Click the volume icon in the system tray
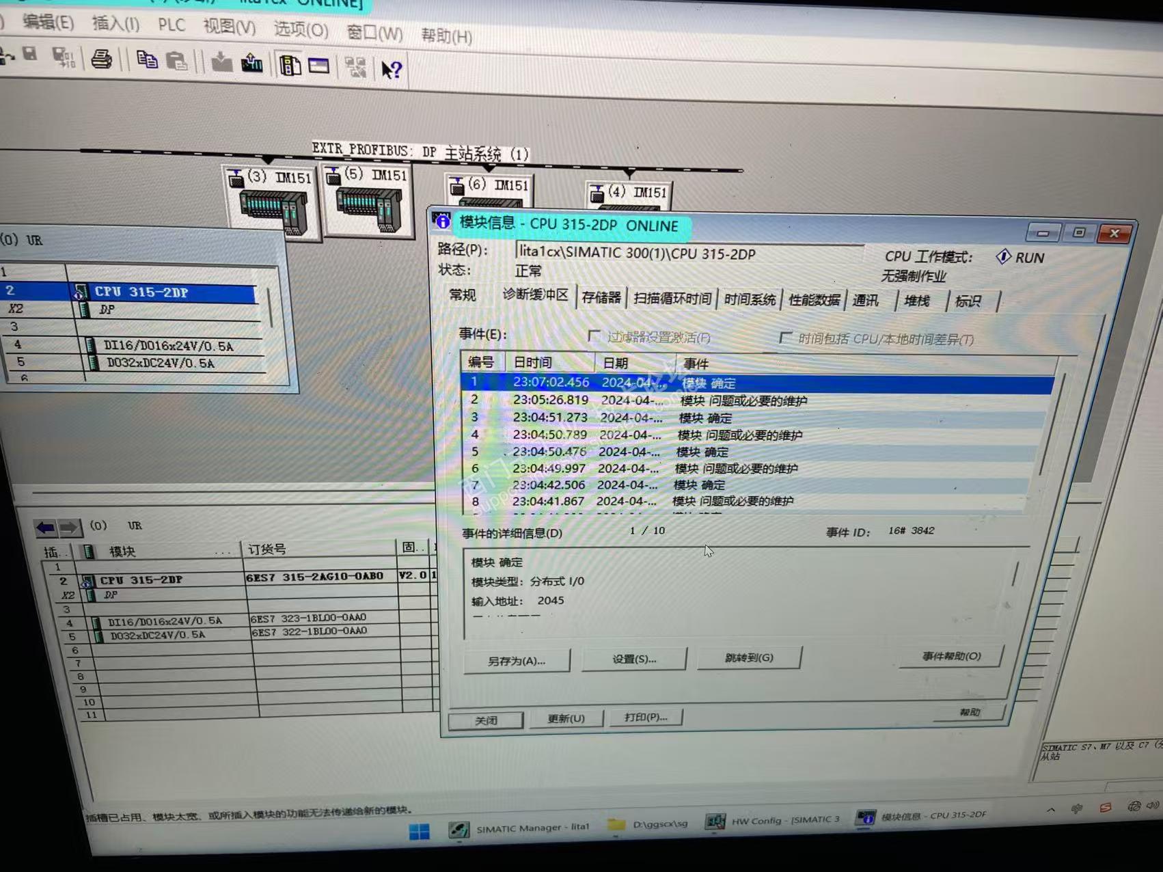This screenshot has width=1163, height=872. [1153, 805]
